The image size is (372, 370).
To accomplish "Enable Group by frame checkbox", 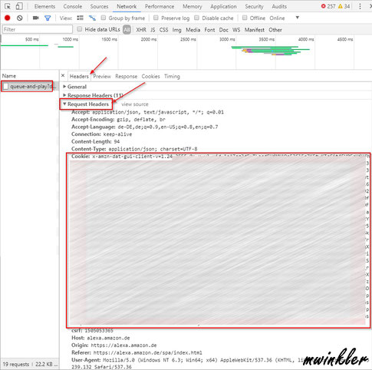I will (104, 18).
